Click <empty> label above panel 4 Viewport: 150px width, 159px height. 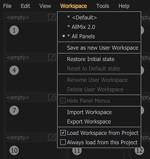tap(18, 57)
